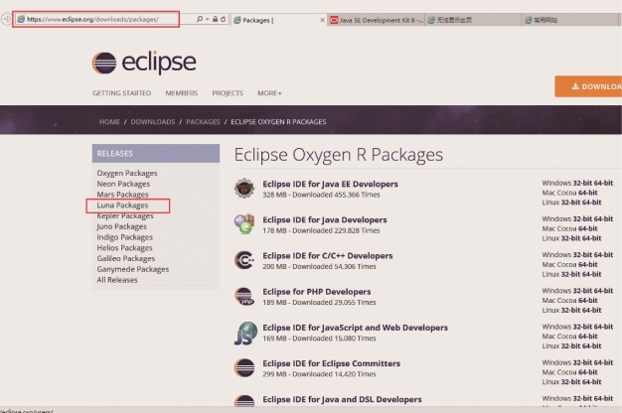Screen dimensions: 622x413
Task: Open the GETTING STARTED menu item
Action: (x=122, y=93)
